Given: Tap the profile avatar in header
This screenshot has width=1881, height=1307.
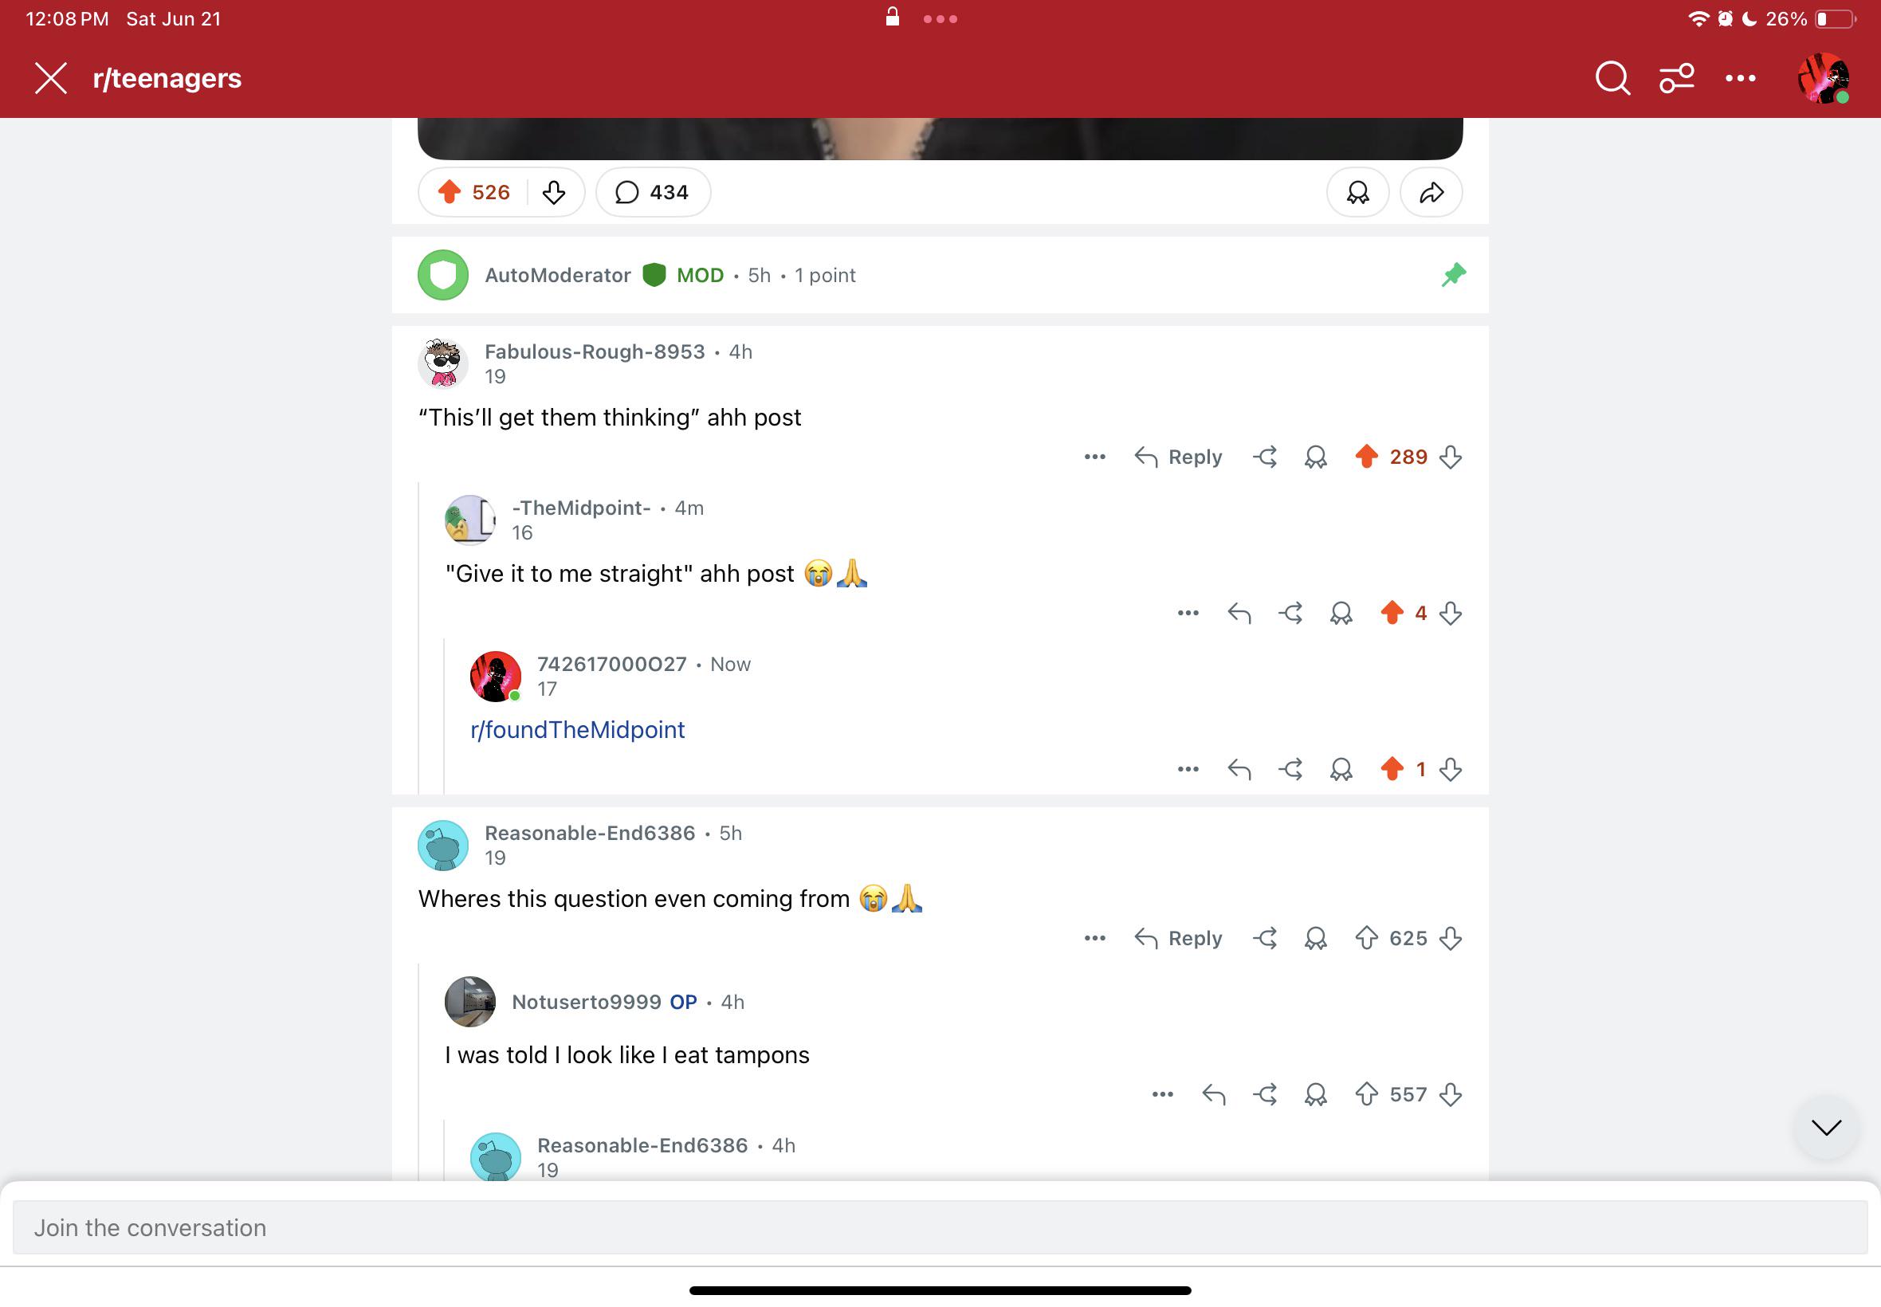Looking at the screenshot, I should [1824, 79].
